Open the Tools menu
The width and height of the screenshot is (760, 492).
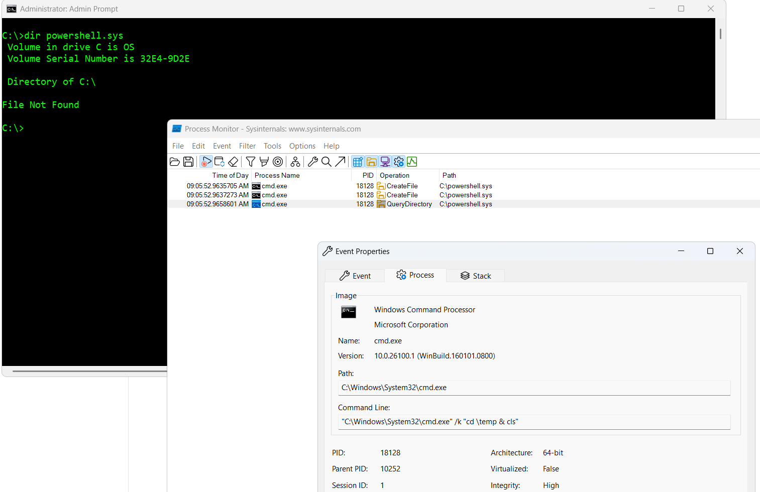click(272, 146)
